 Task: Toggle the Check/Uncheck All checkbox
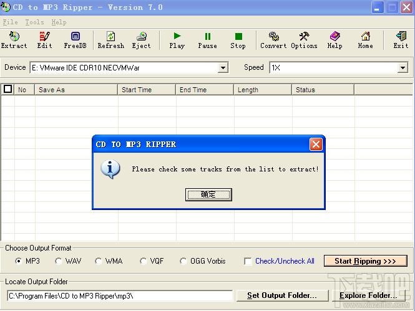click(x=248, y=261)
